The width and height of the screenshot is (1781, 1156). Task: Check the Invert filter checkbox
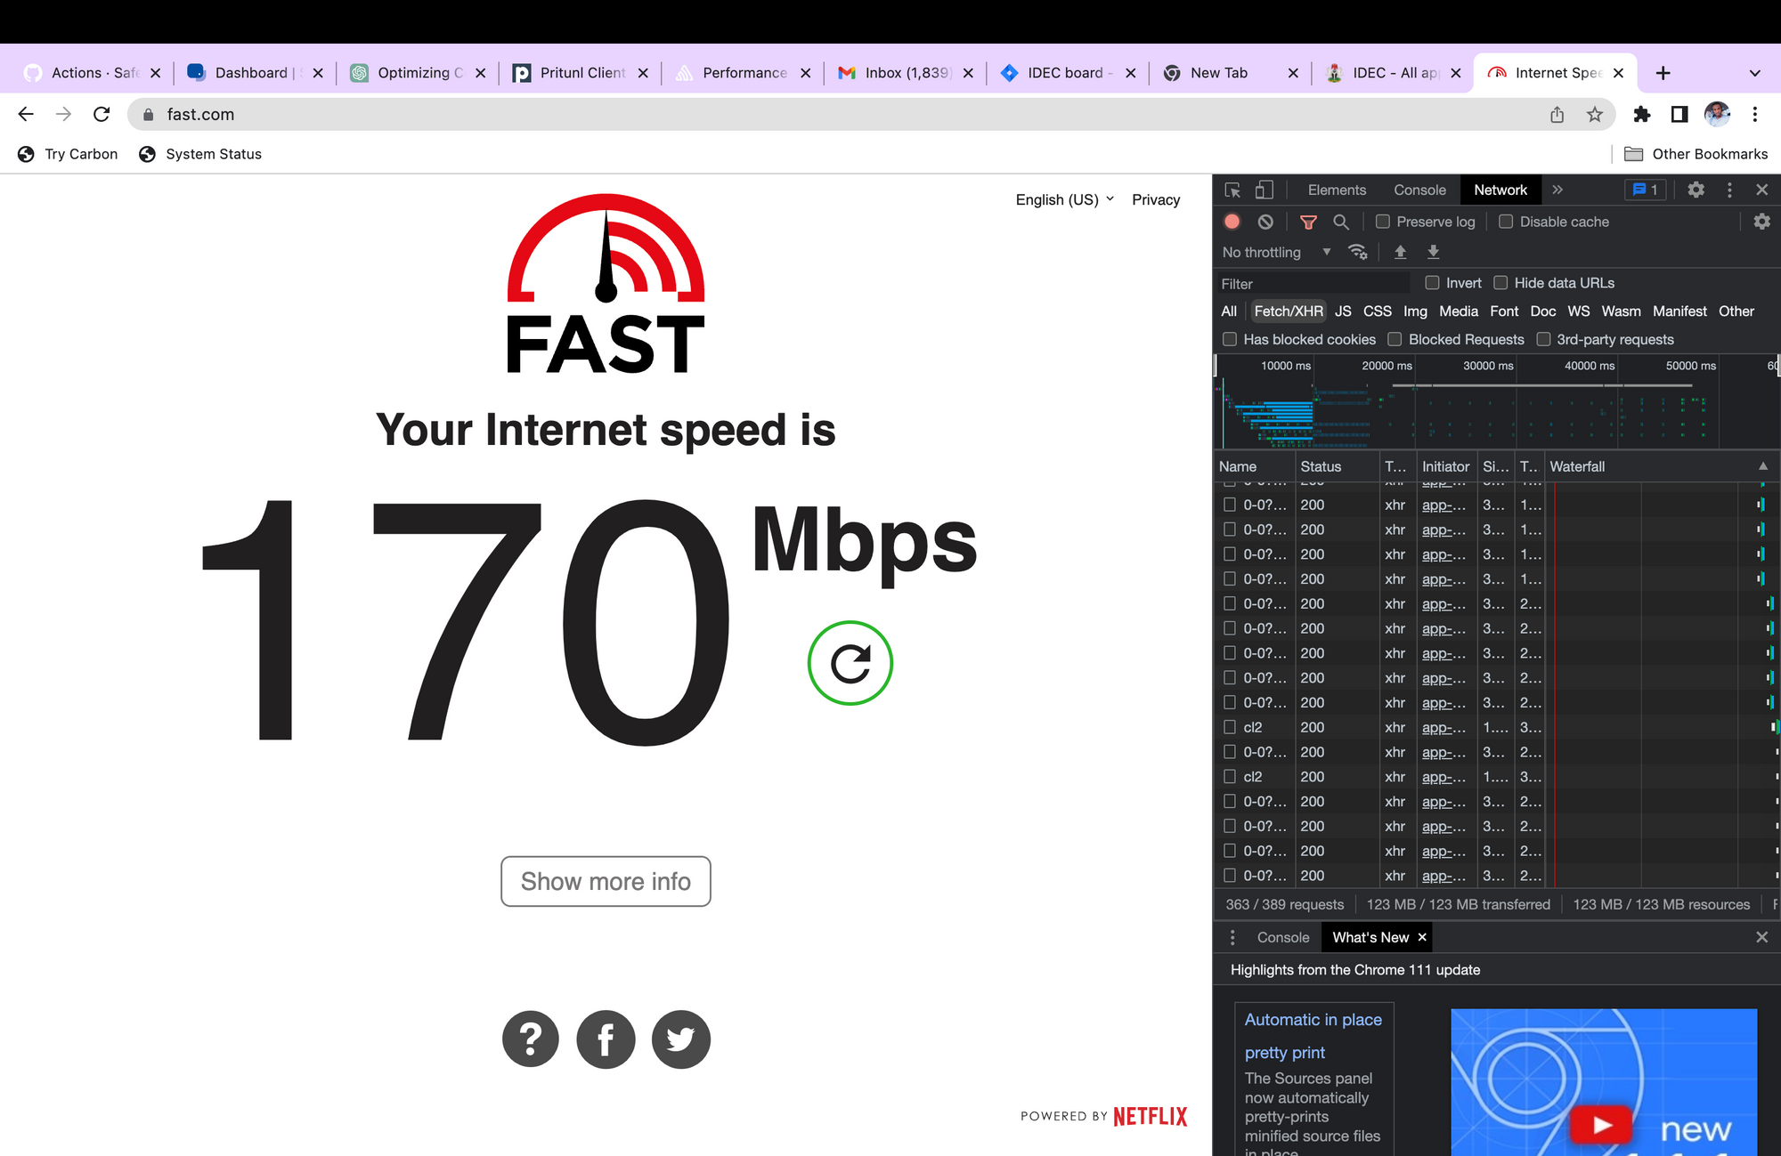click(1432, 283)
